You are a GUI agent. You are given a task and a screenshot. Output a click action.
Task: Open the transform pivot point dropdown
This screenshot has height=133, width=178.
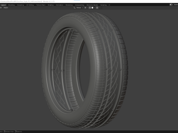pos(86,8)
